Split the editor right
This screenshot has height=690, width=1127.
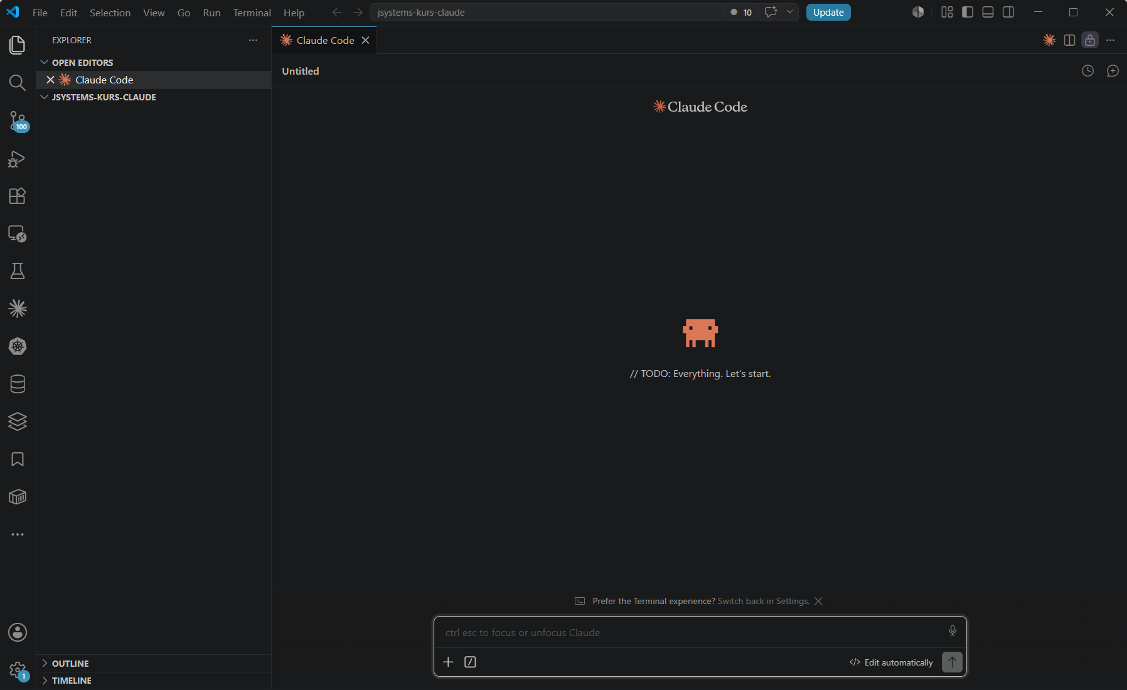tap(1070, 40)
